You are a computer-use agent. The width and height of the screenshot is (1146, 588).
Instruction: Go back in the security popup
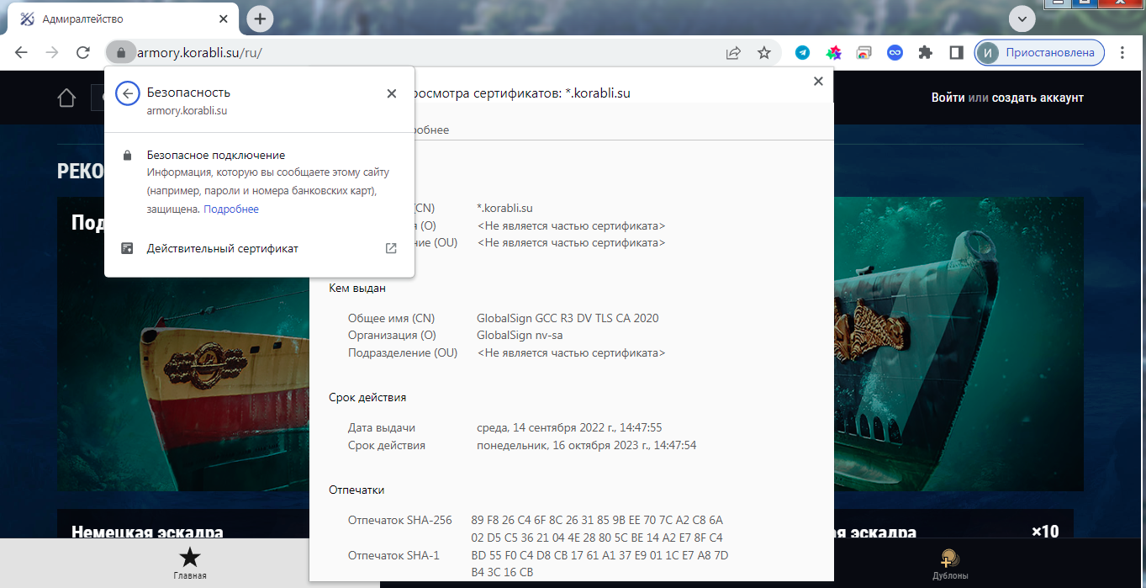pos(127,93)
